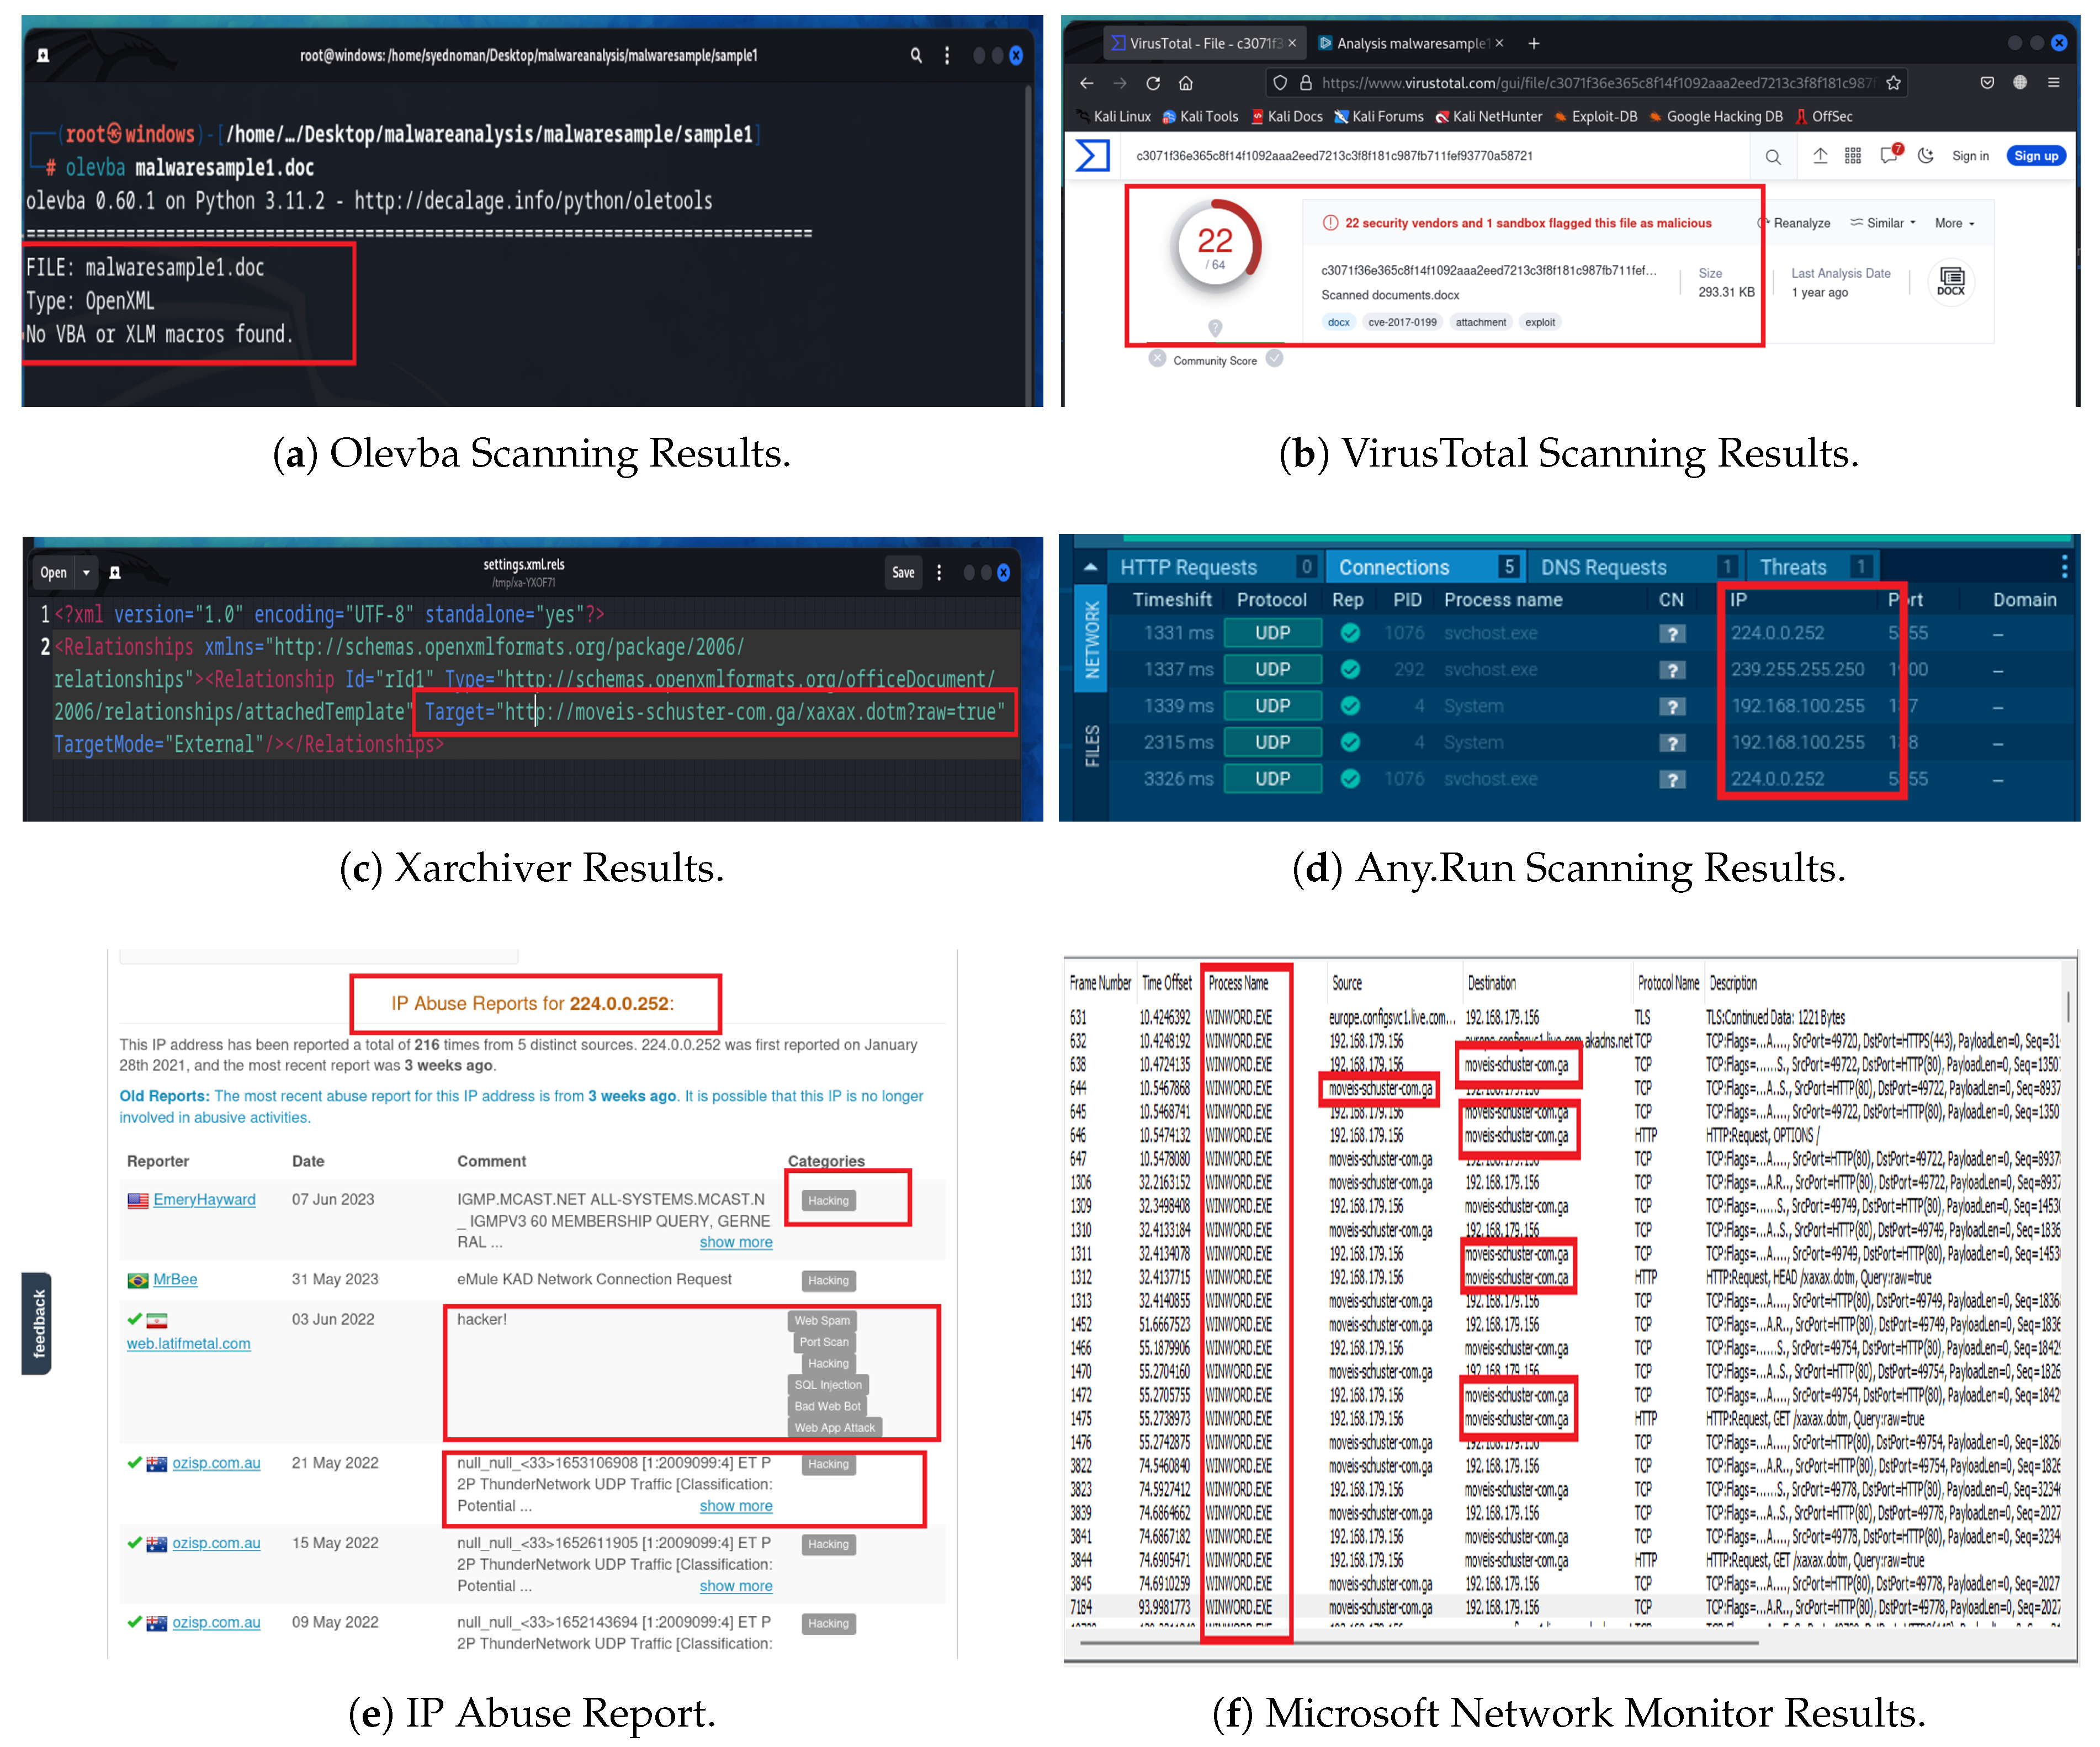Click the terminal search magnifier icon
Screen dimensions: 2100x1747
pyautogui.click(x=916, y=55)
